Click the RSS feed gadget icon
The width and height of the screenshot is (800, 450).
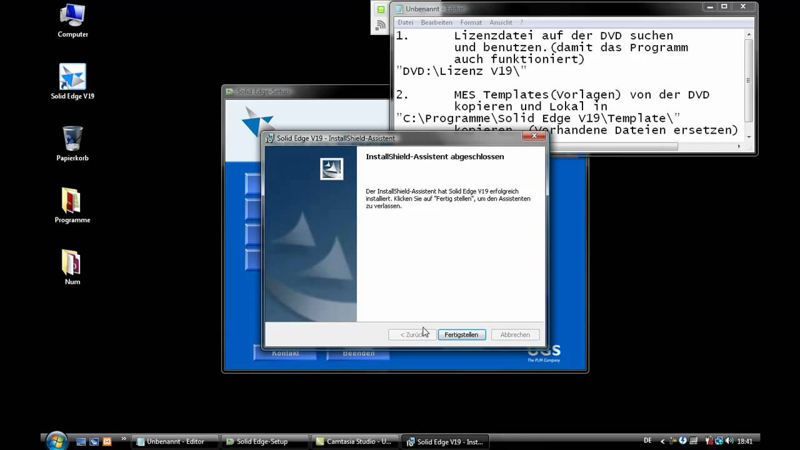[x=381, y=26]
